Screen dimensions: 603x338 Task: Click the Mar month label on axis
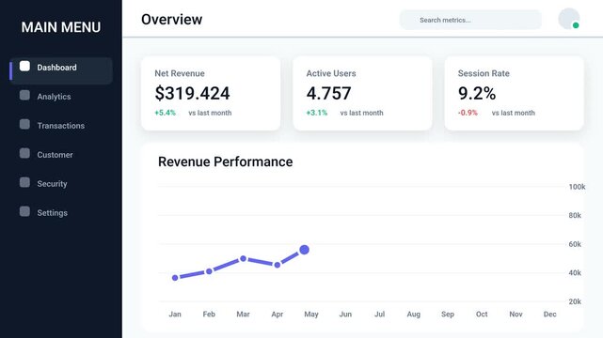click(243, 315)
